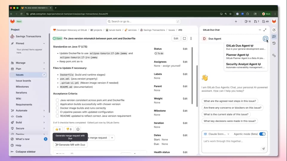Go back with the browser back arrow
The height and width of the screenshot is (161, 287).
click(x=11, y=14)
